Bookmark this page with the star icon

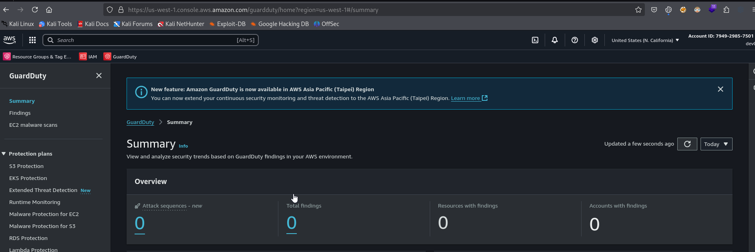pos(638,10)
